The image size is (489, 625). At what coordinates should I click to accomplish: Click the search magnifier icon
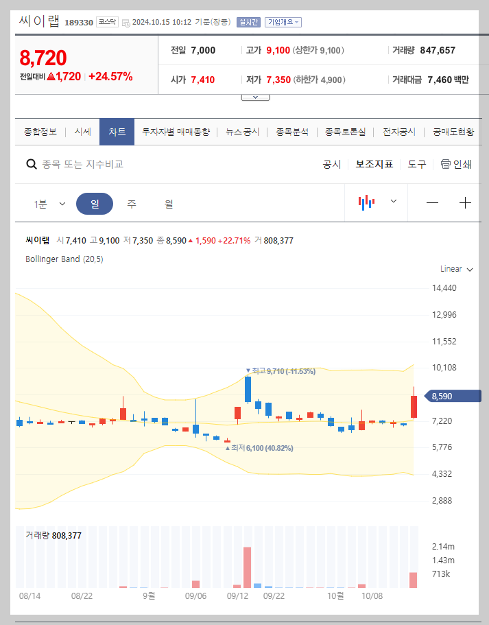click(x=31, y=164)
